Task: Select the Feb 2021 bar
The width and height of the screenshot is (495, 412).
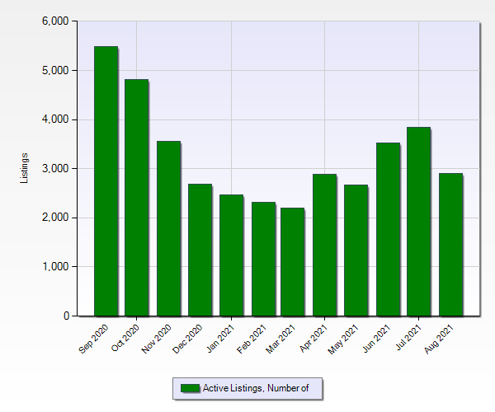Action: click(x=262, y=259)
